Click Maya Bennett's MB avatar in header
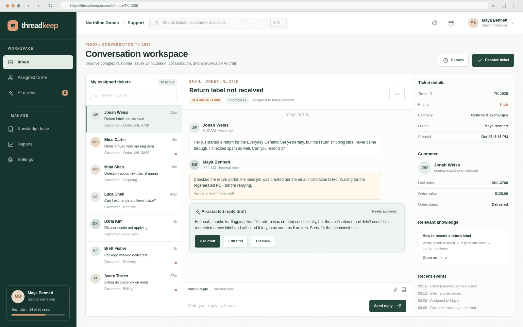Image resolution: width=523 pixels, height=327 pixels. 473,23
